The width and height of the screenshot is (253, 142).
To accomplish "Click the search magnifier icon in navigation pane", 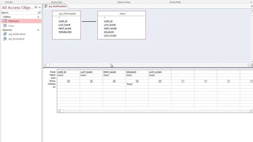I will pyautogui.click(x=39, y=13).
